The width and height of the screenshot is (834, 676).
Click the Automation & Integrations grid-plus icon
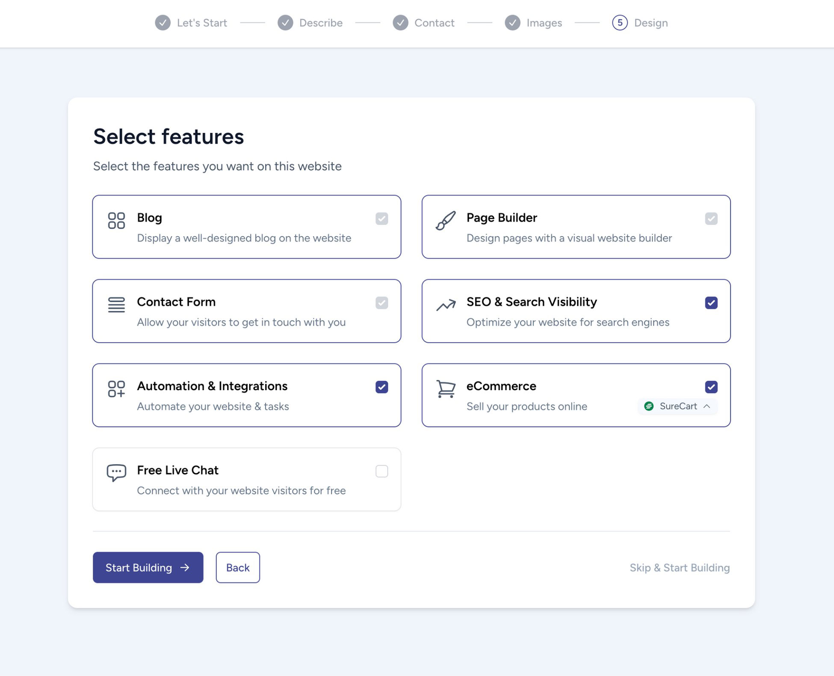116,389
